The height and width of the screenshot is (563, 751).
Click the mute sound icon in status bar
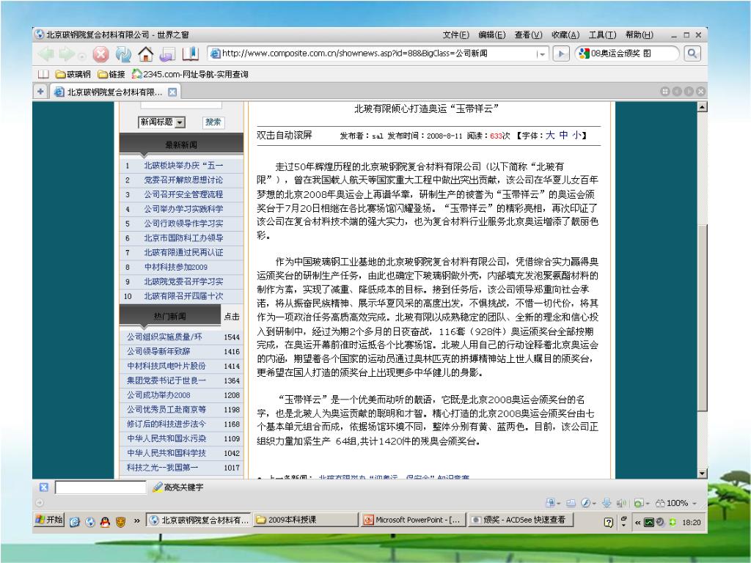[x=621, y=503]
